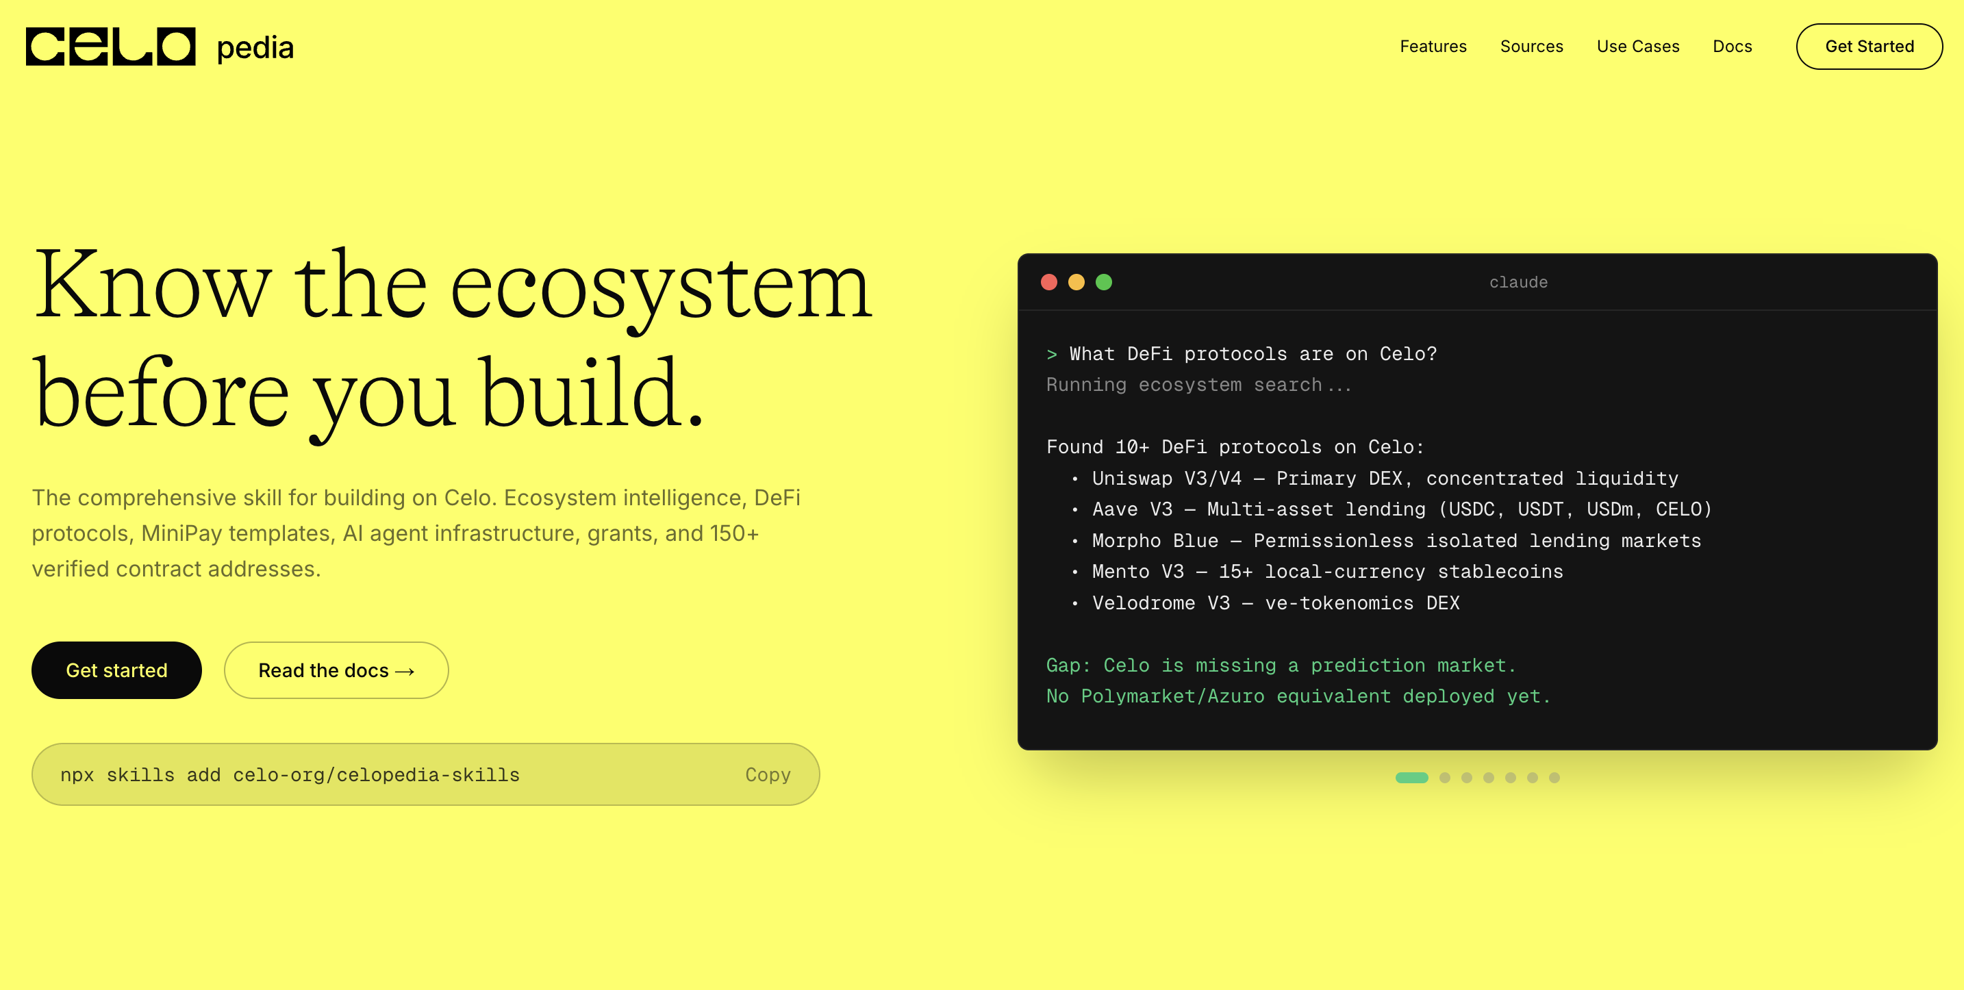The width and height of the screenshot is (1964, 990).
Task: Jump to the fifth carousel slide dot
Action: (1511, 777)
